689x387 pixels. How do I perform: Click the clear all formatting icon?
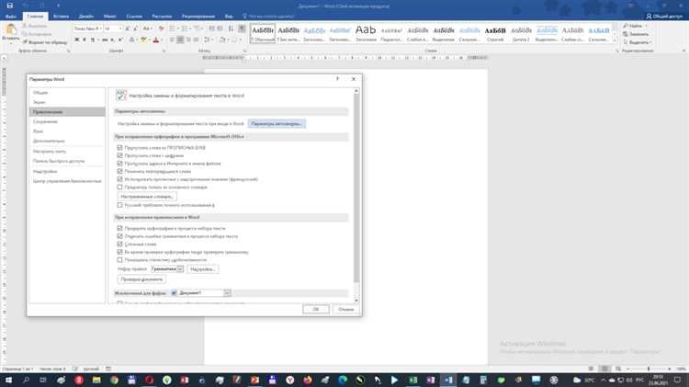[x=162, y=28]
